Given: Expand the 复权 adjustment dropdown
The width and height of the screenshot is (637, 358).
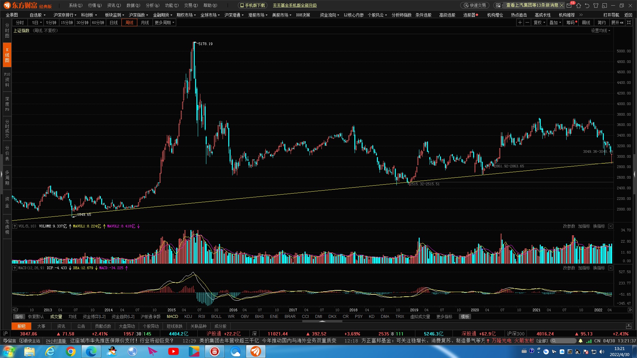Looking at the screenshot, I should pyautogui.click(x=539, y=23).
